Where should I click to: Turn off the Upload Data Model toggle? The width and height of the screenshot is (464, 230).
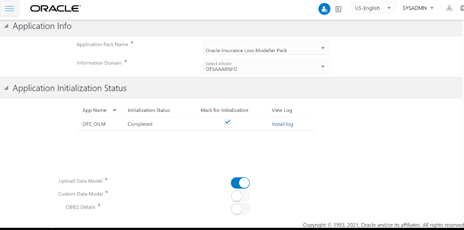(x=240, y=183)
